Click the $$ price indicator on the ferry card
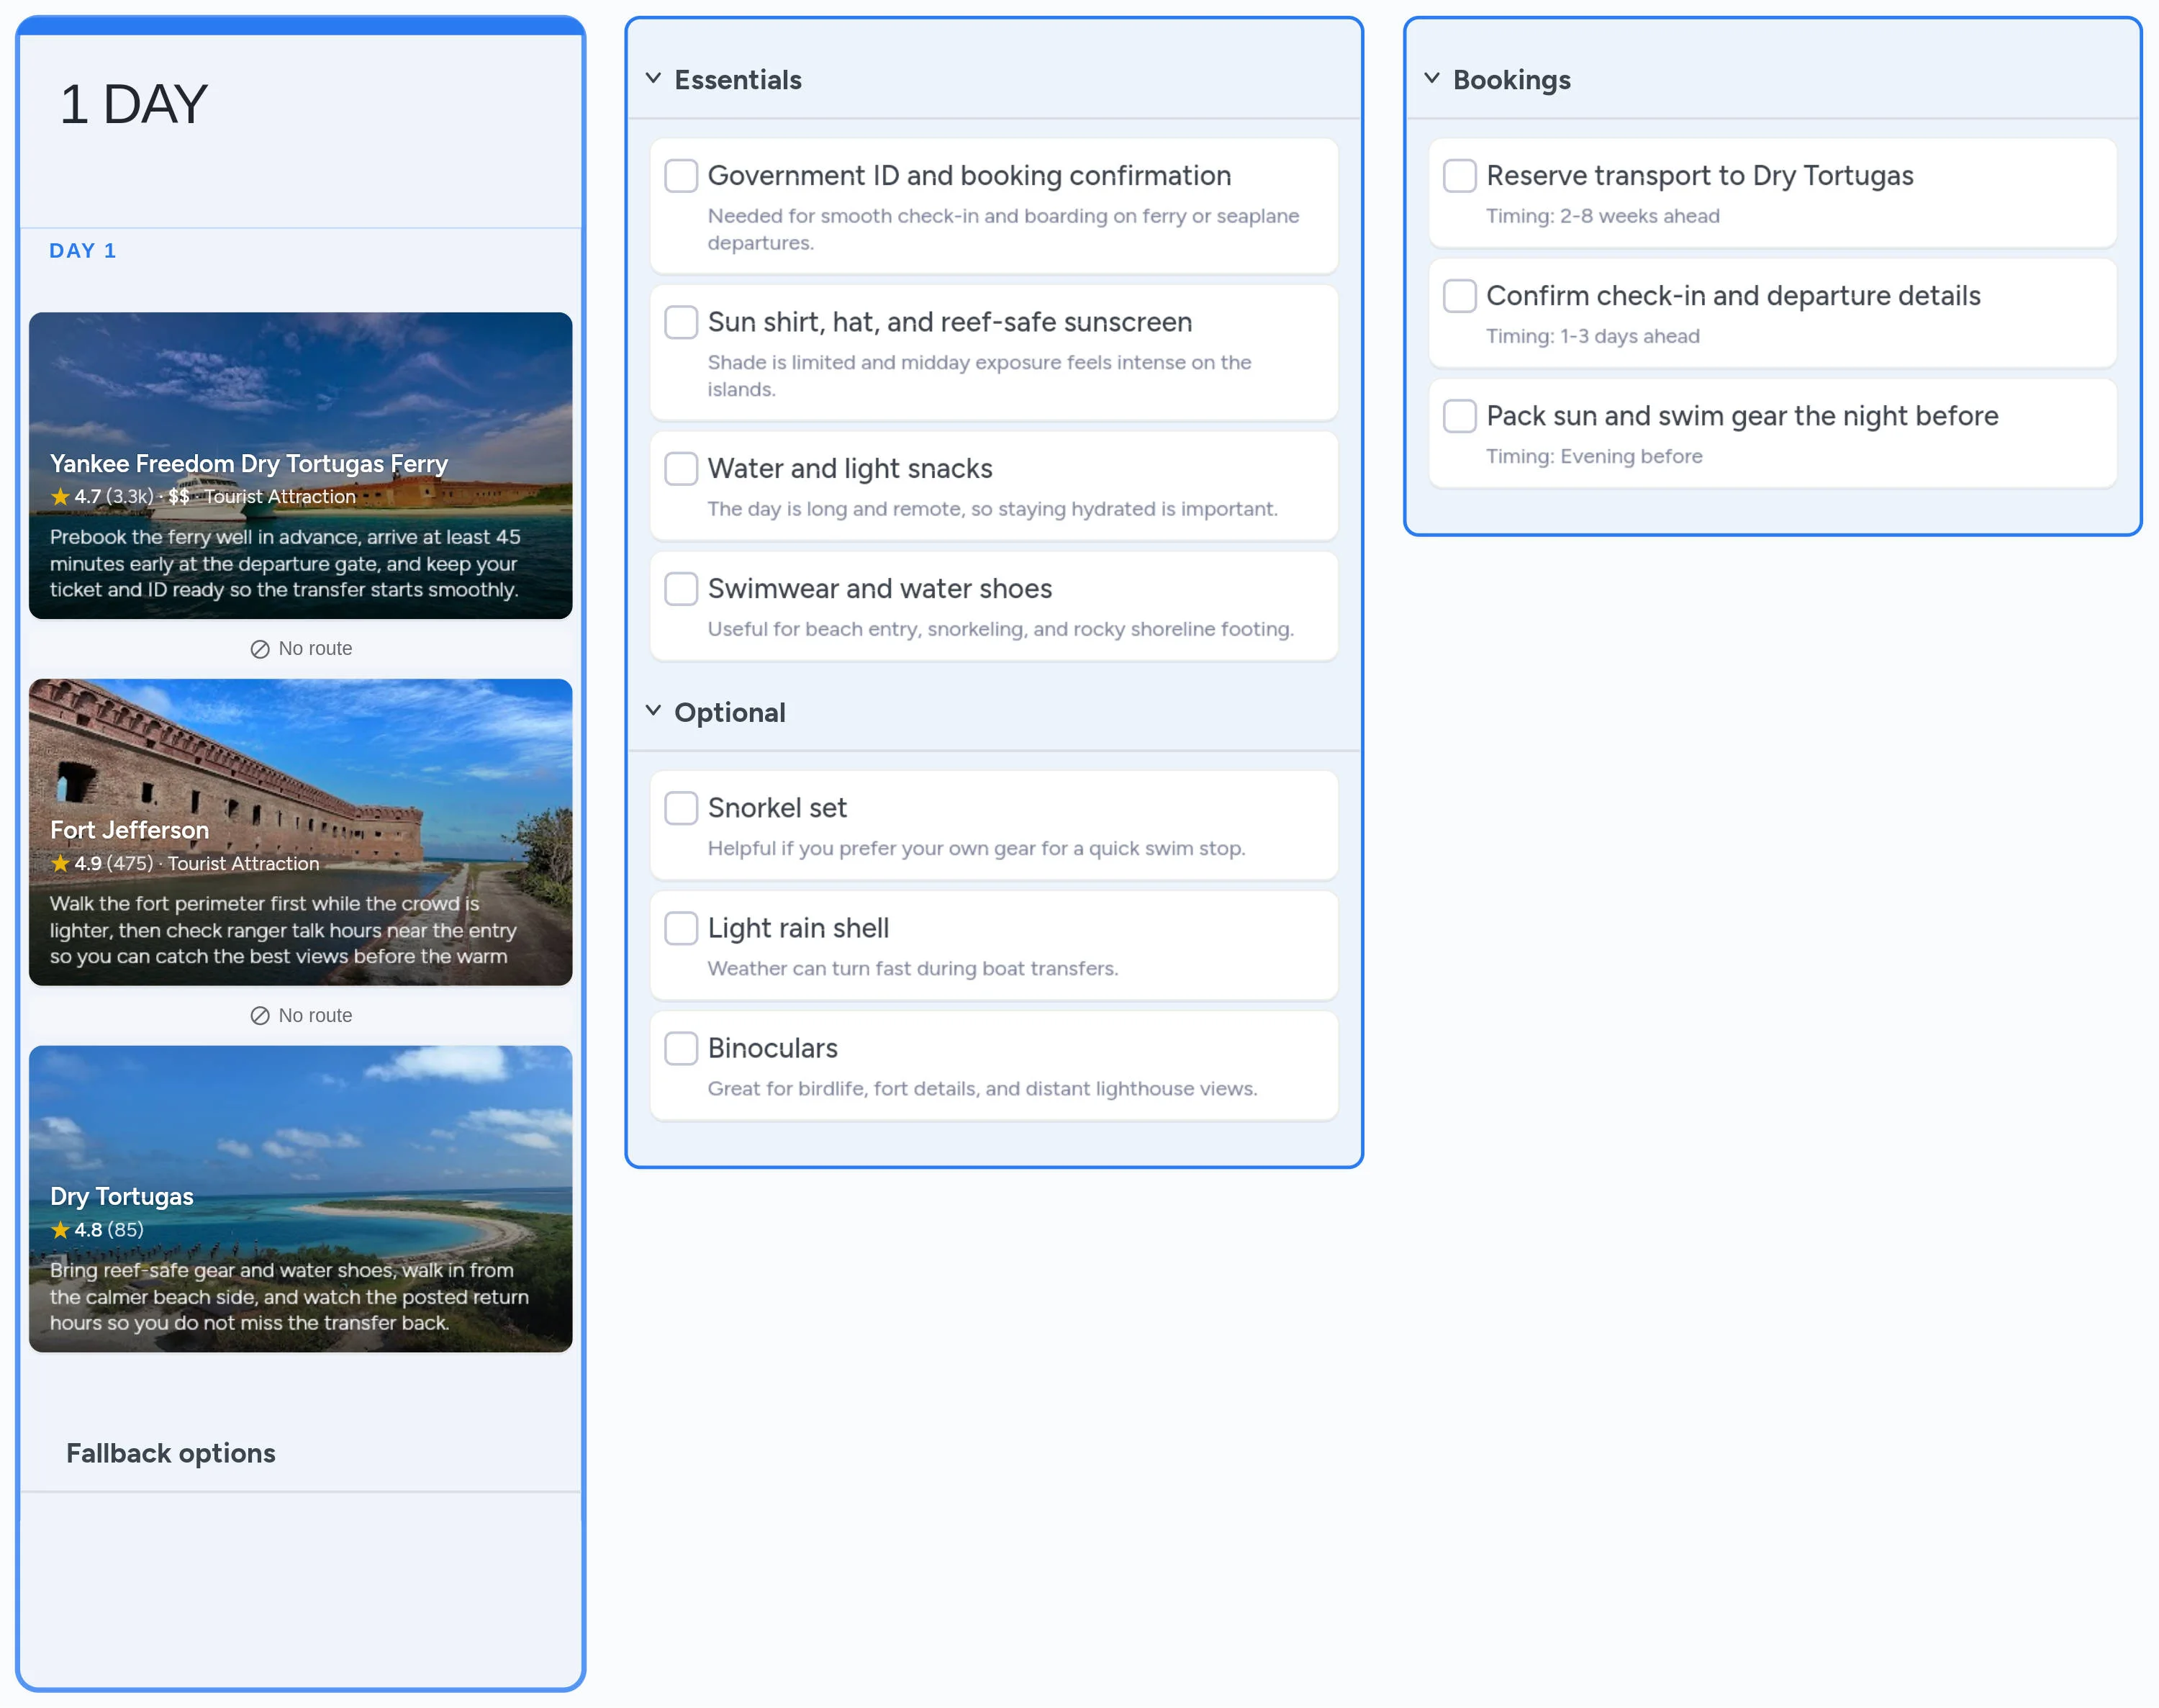The height and width of the screenshot is (1708, 2159). 179,497
